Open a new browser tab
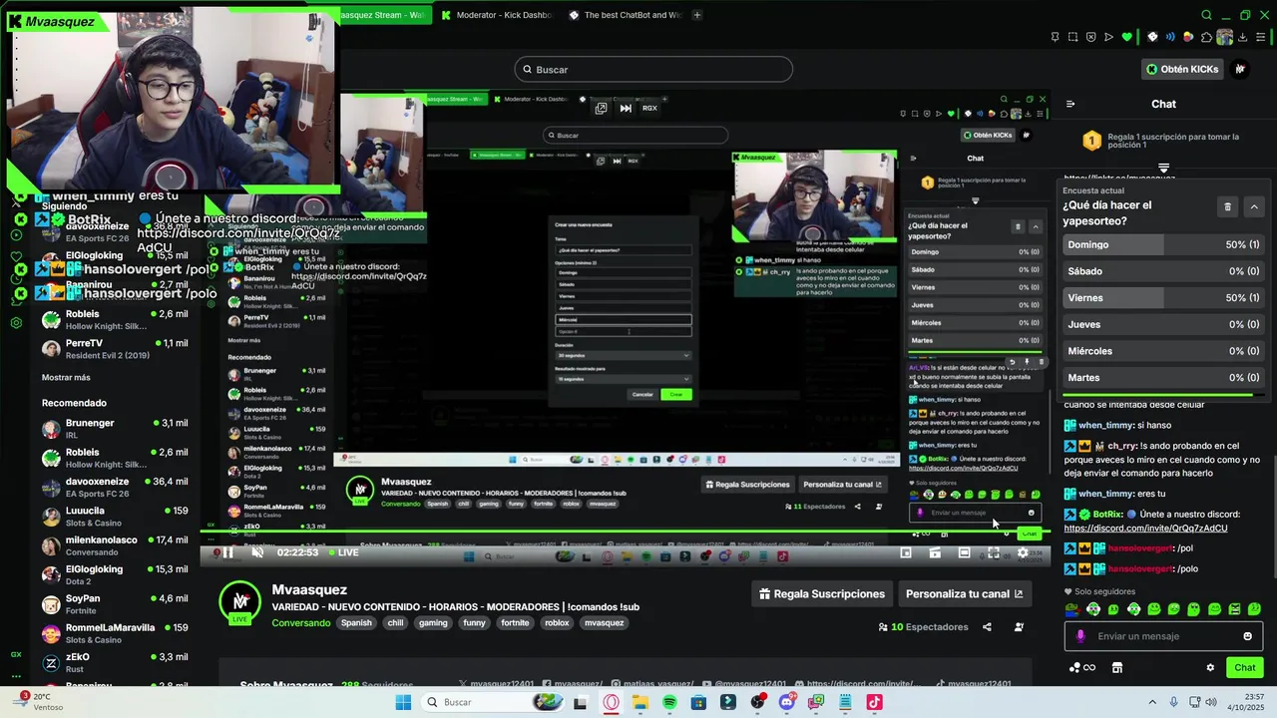Viewport: 1277px width, 718px height. (x=696, y=15)
